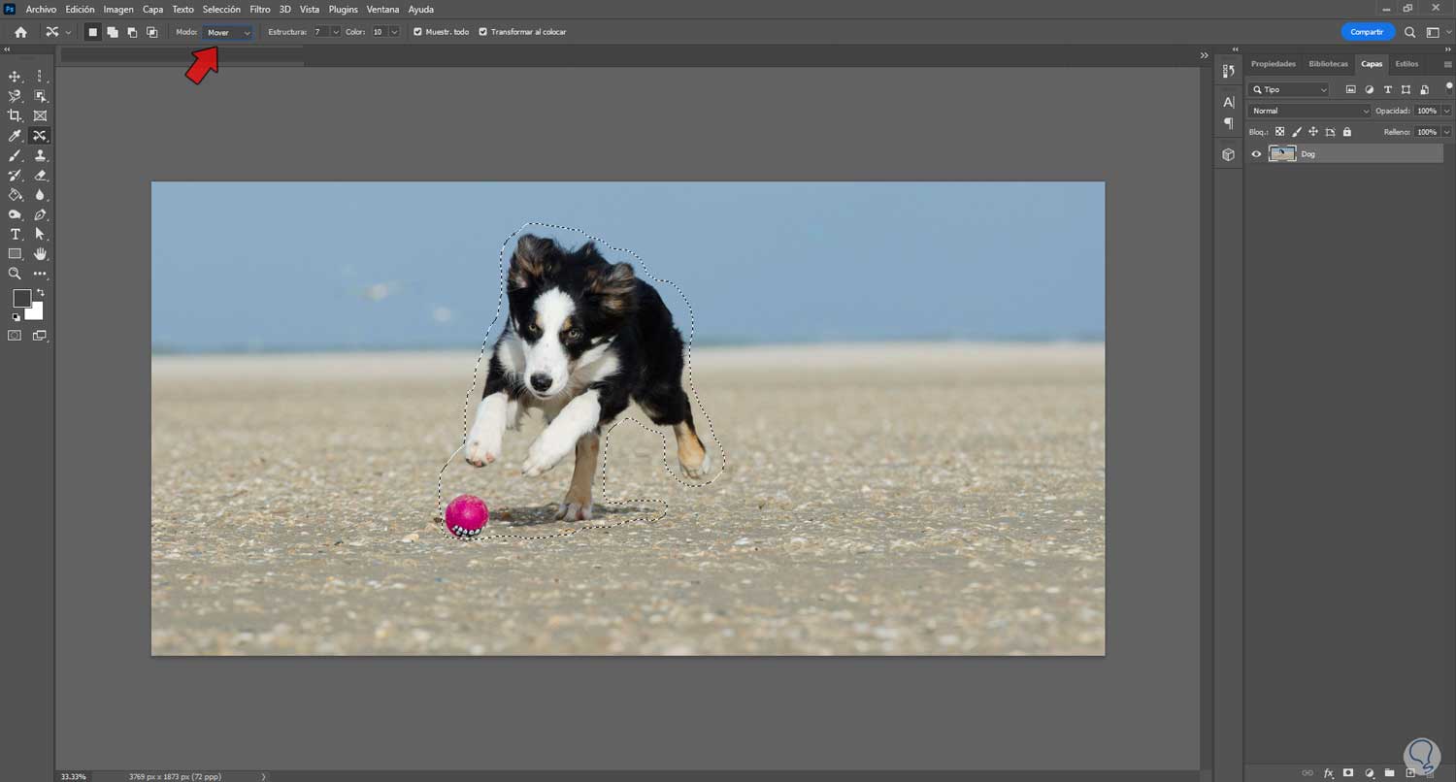The height and width of the screenshot is (782, 1456).
Task: Open the Filtro menu
Action: point(259,9)
